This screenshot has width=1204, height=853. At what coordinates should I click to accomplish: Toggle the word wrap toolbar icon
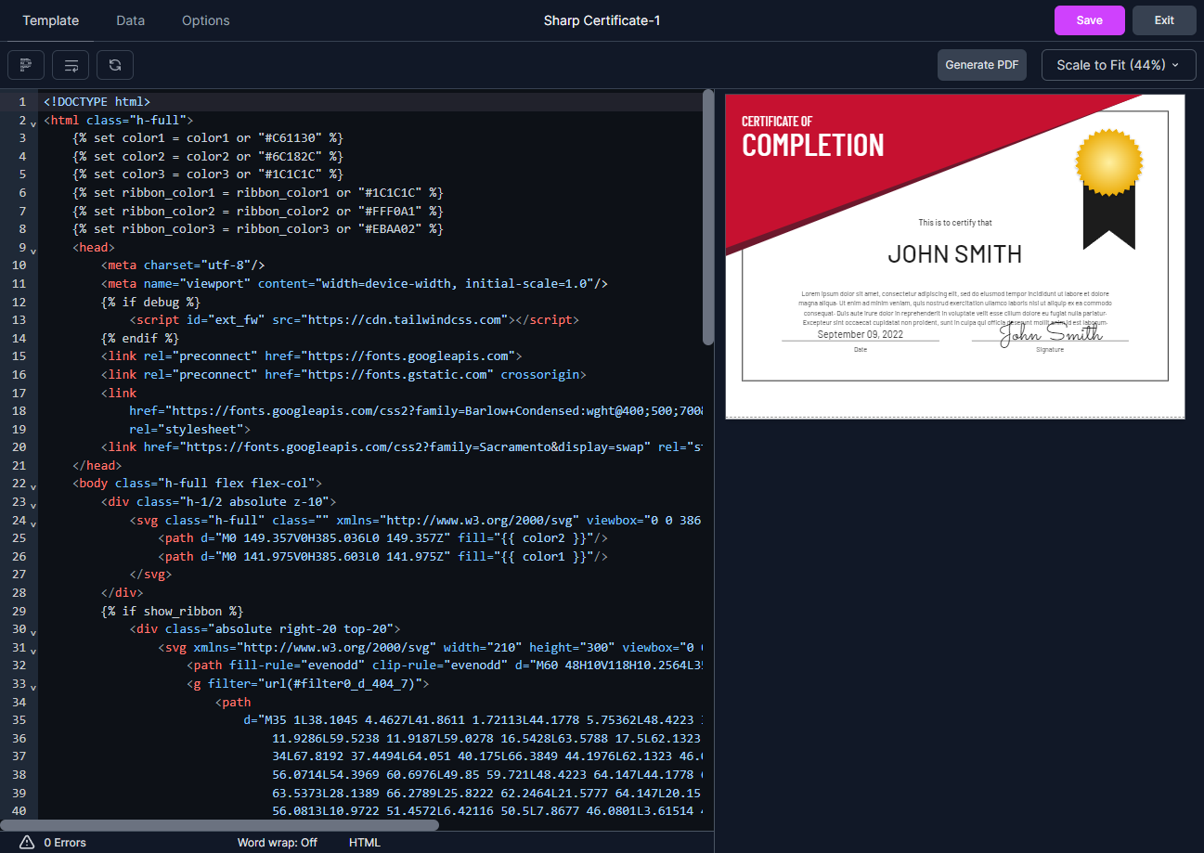[71, 64]
